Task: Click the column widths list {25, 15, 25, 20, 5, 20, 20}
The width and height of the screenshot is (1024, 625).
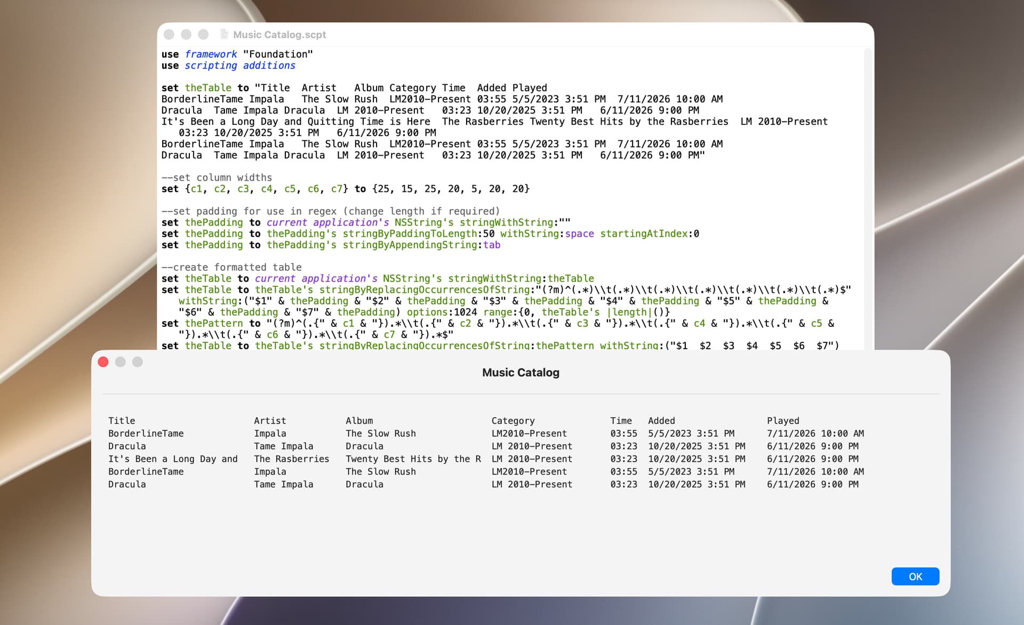Action: point(451,189)
